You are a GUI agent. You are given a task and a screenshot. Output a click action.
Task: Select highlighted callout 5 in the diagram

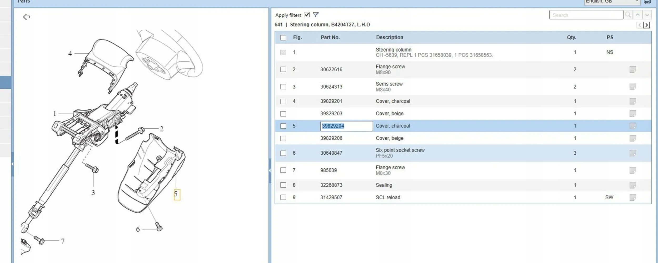coord(177,194)
